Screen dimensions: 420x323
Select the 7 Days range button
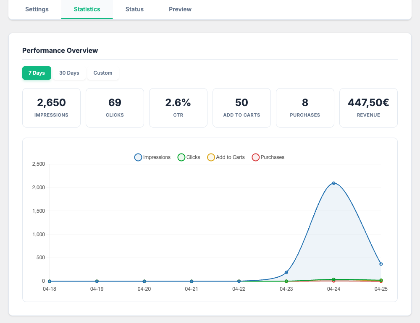tap(37, 73)
